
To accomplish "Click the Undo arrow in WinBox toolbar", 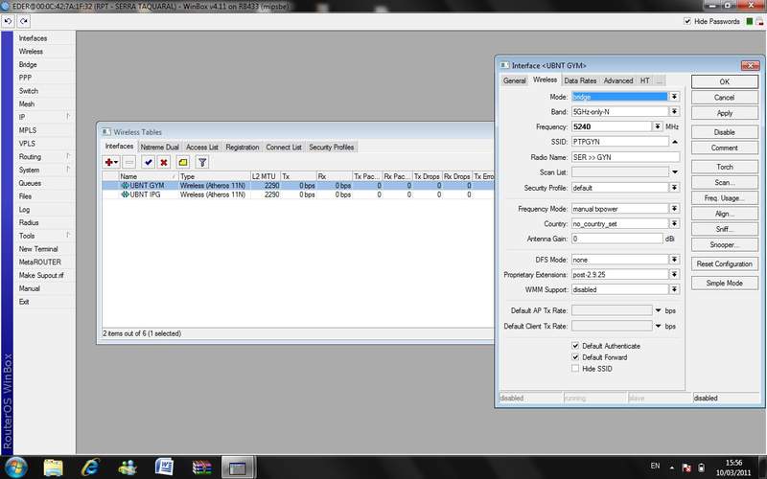I will [x=8, y=21].
